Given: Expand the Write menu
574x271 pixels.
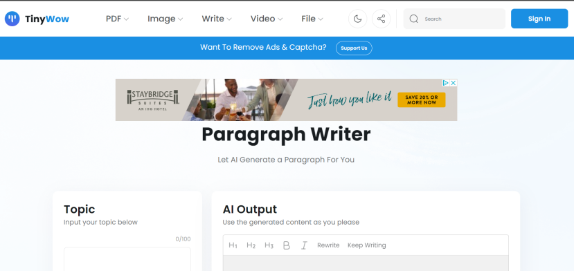Looking at the screenshot, I should tap(217, 19).
